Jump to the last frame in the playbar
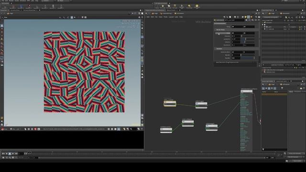This screenshot has width=306, height=172. point(16,154)
